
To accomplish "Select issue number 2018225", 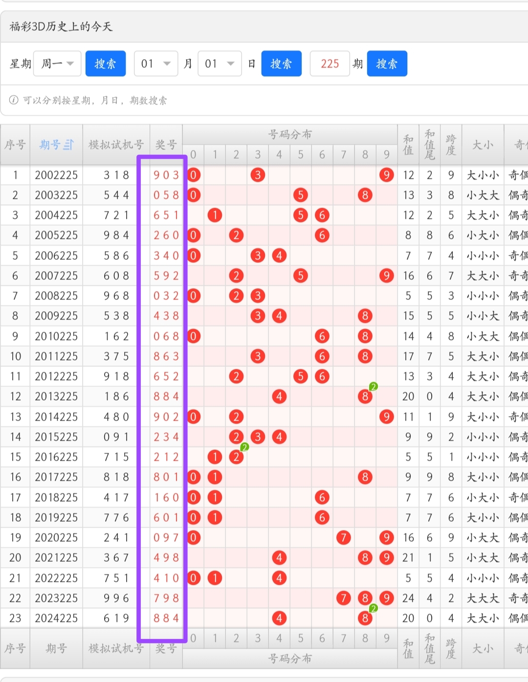I will 56,497.
